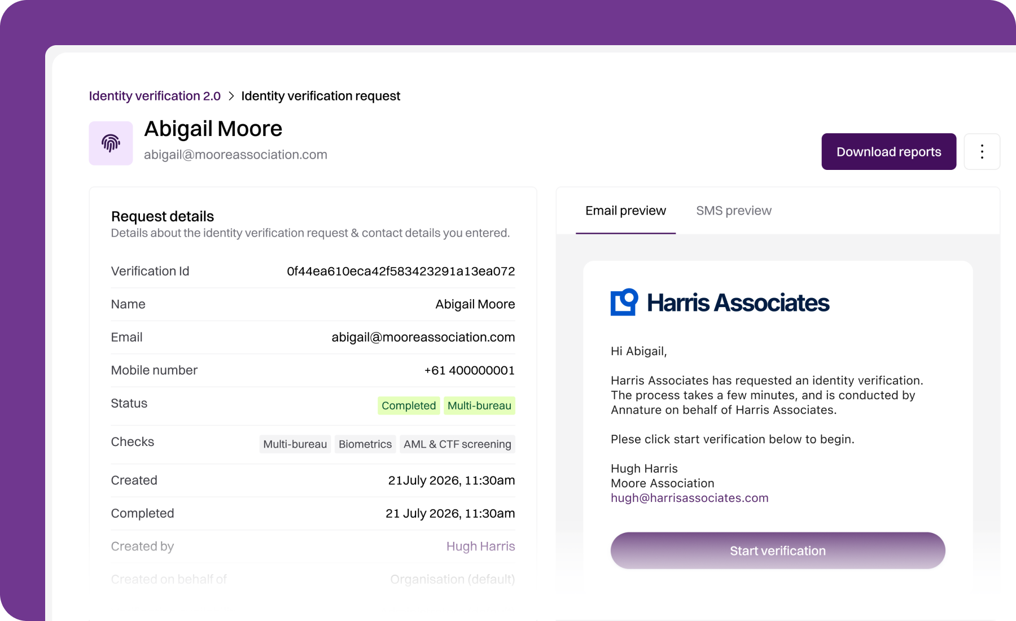Viewport: 1016px width, 621px height.
Task: Click the Download reports button
Action: pyautogui.click(x=888, y=151)
